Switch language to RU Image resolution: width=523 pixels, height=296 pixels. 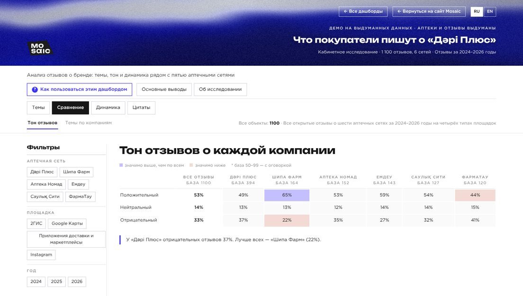coord(477,11)
